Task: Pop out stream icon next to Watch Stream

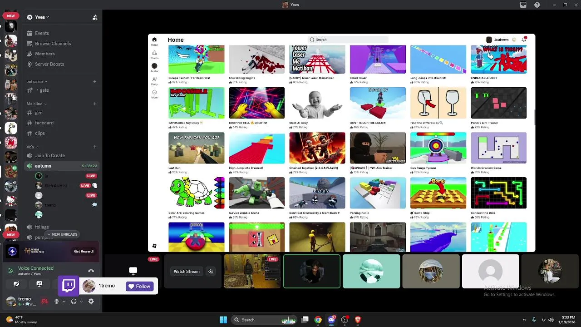Action: click(x=211, y=272)
